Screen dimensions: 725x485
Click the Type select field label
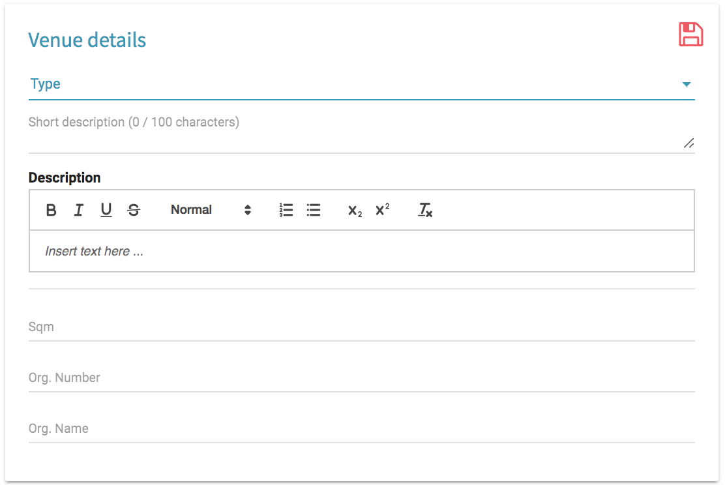pyautogui.click(x=46, y=84)
